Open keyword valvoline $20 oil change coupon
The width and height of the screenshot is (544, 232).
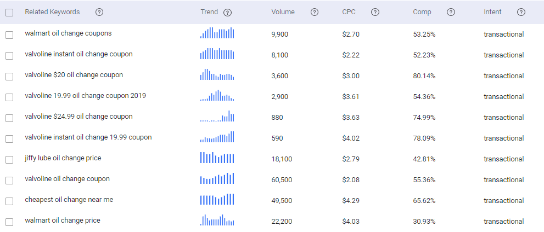click(x=74, y=75)
